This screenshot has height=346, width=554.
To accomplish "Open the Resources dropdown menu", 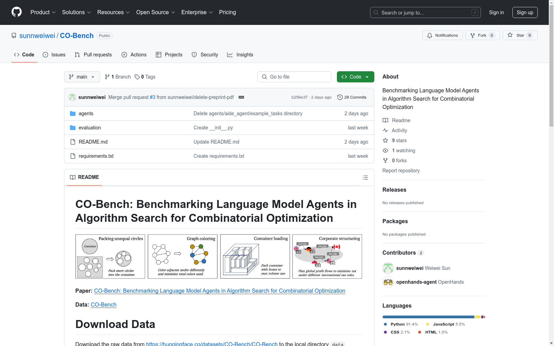I will tap(114, 12).
